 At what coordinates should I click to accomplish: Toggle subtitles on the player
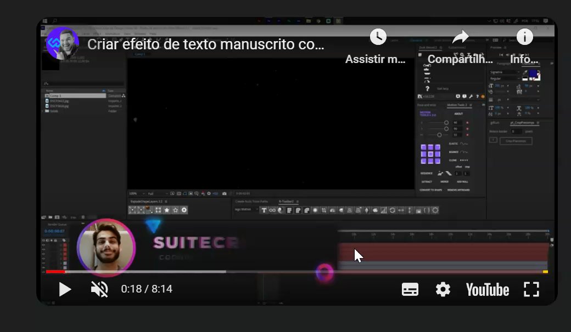(x=410, y=289)
